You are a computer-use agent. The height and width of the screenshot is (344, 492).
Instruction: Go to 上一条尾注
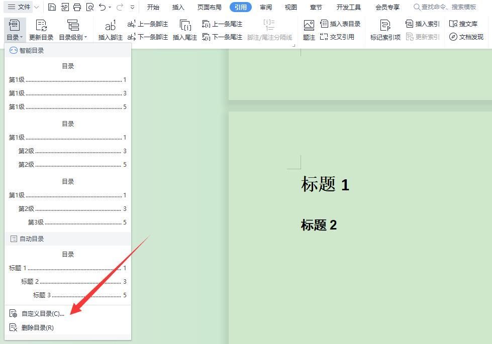222,24
